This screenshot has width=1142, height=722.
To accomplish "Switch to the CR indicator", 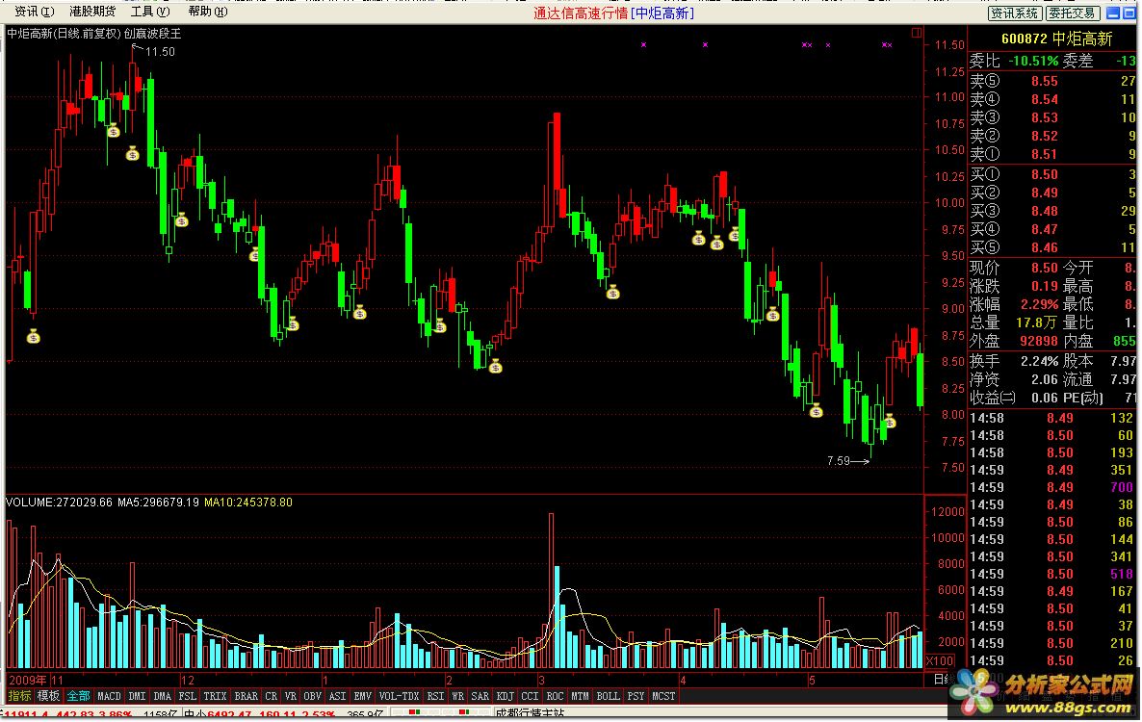I will [x=271, y=697].
